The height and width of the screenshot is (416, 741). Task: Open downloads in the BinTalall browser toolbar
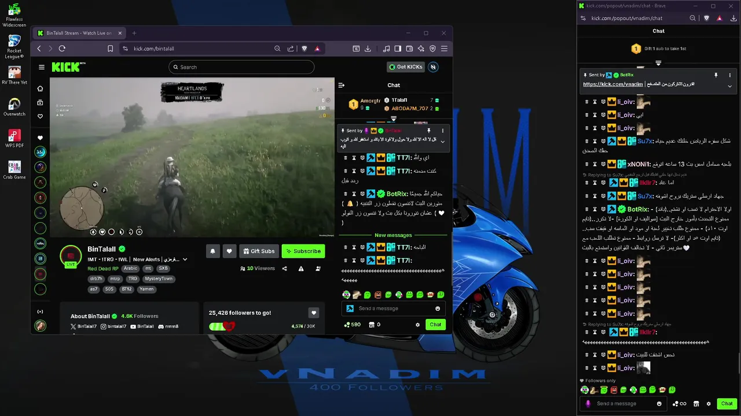tap(368, 49)
